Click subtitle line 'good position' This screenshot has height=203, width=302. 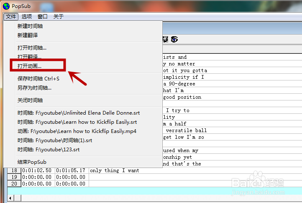click(x=182, y=97)
